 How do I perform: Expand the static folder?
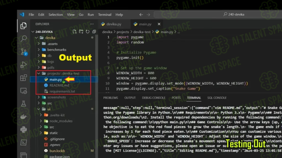coord(41,133)
